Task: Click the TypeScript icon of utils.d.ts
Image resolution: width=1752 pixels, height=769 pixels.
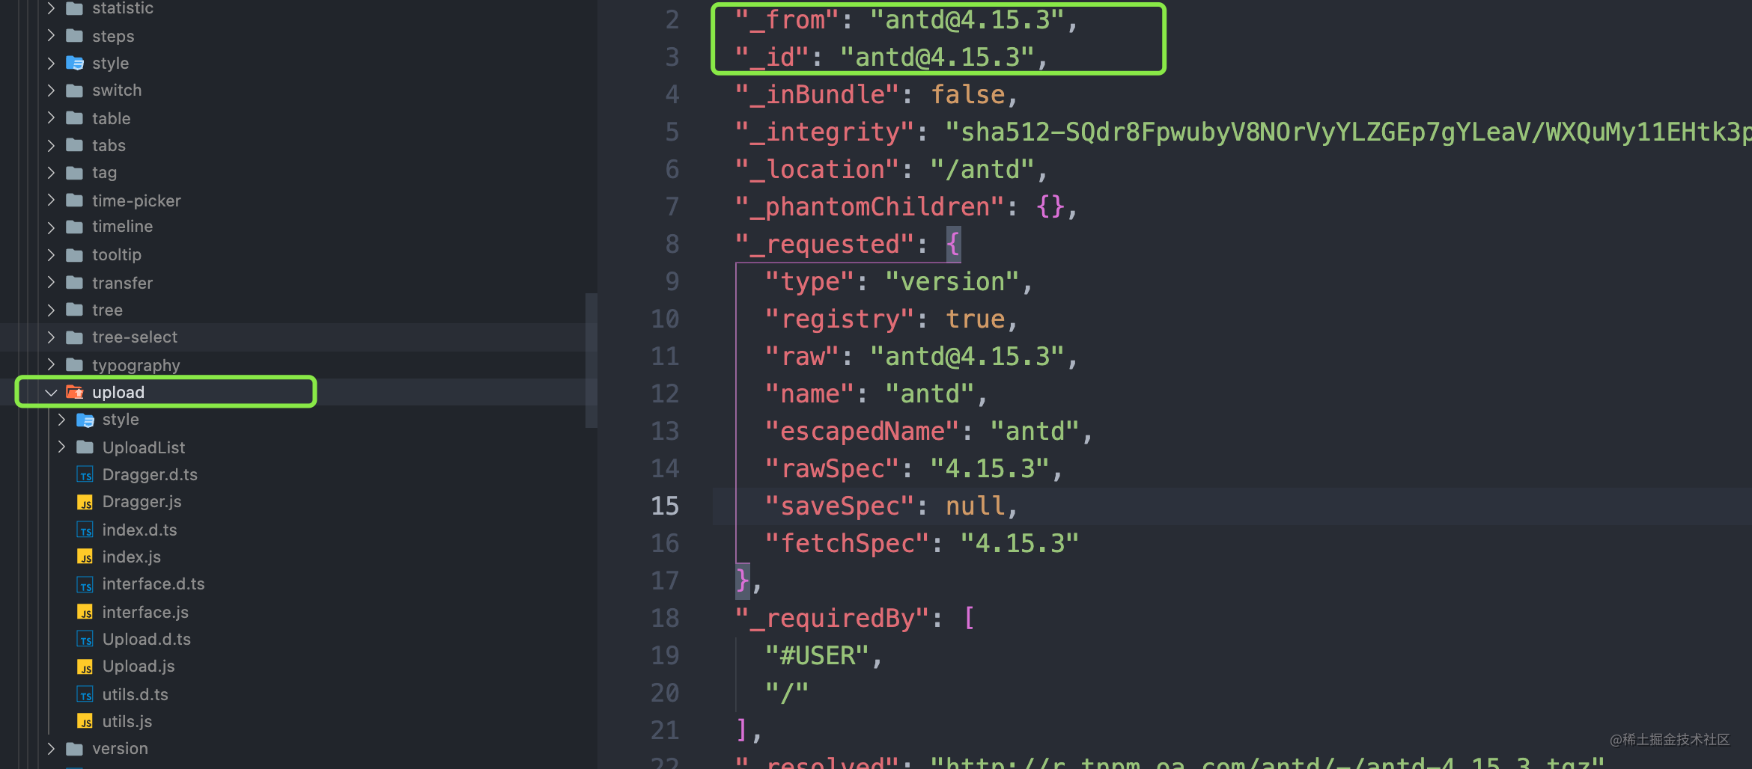Action: 85,694
